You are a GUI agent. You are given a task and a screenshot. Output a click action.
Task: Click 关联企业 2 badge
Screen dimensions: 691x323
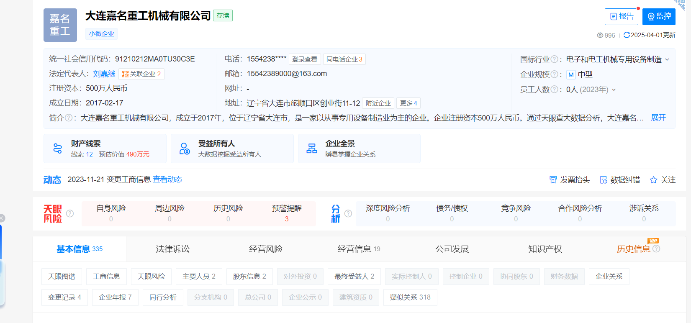[141, 74]
